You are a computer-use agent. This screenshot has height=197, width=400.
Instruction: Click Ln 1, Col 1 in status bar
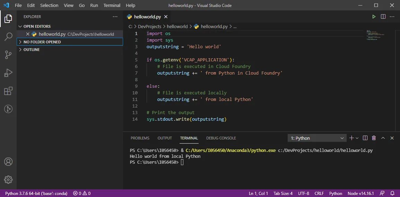(259, 194)
